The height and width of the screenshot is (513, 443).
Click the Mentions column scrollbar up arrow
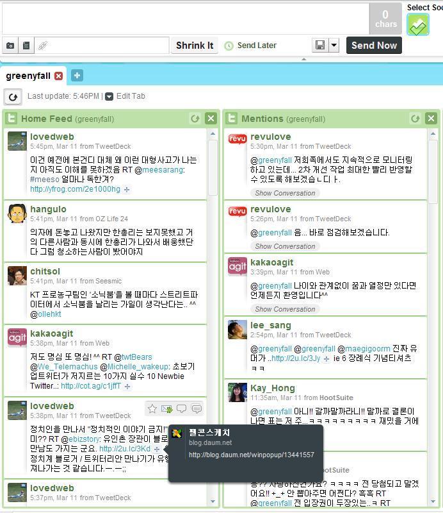433,133
